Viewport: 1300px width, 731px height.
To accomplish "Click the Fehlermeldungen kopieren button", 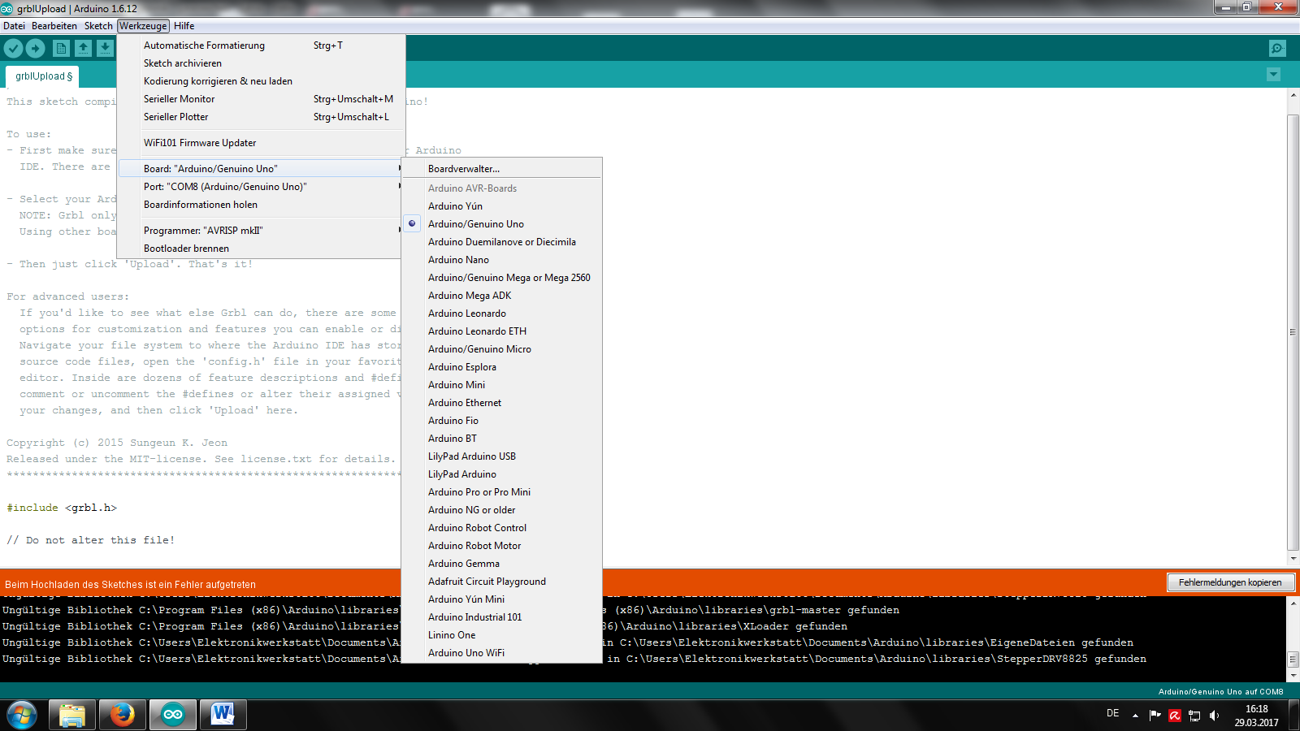I will (1230, 582).
